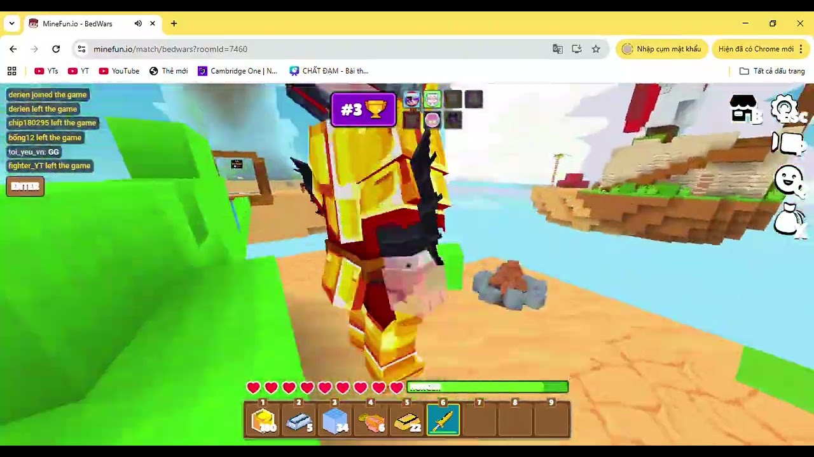Click install app icon in address bar

577,49
